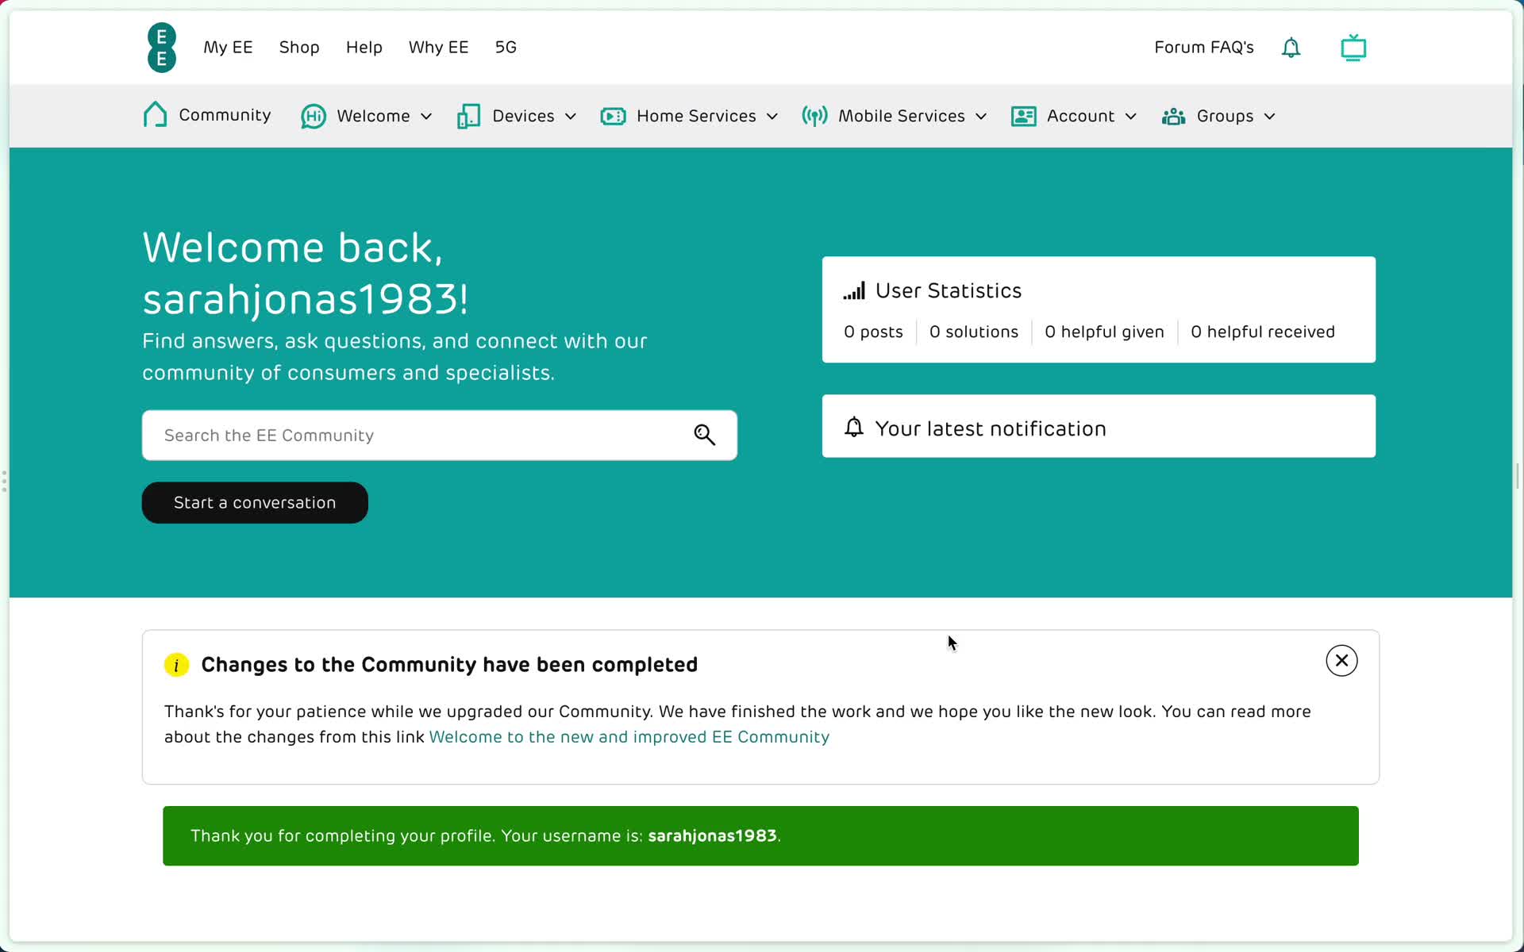The image size is (1524, 952).
Task: Dismiss the community changes notification
Action: (x=1342, y=659)
